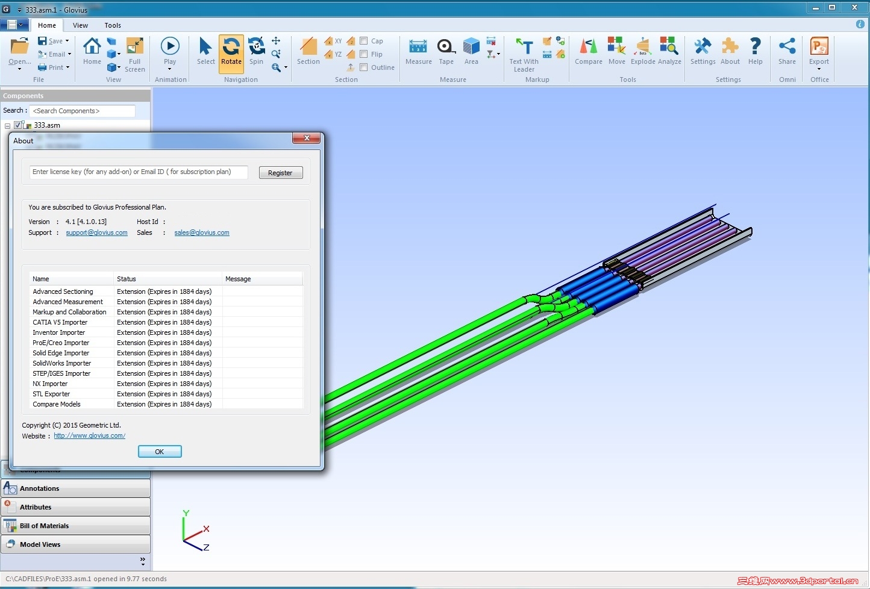Open the support@glovius.com link
Image resolution: width=870 pixels, height=589 pixels.
click(x=96, y=232)
